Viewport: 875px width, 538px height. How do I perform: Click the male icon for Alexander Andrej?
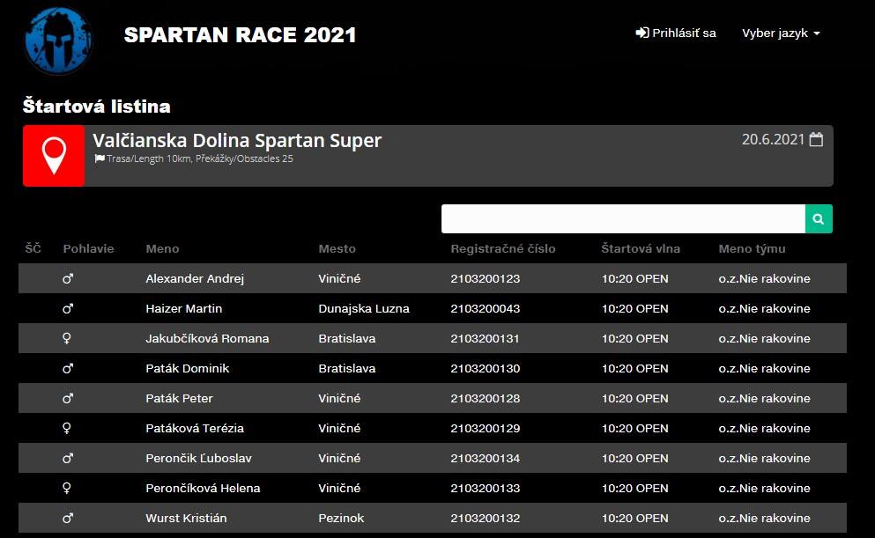click(x=68, y=278)
